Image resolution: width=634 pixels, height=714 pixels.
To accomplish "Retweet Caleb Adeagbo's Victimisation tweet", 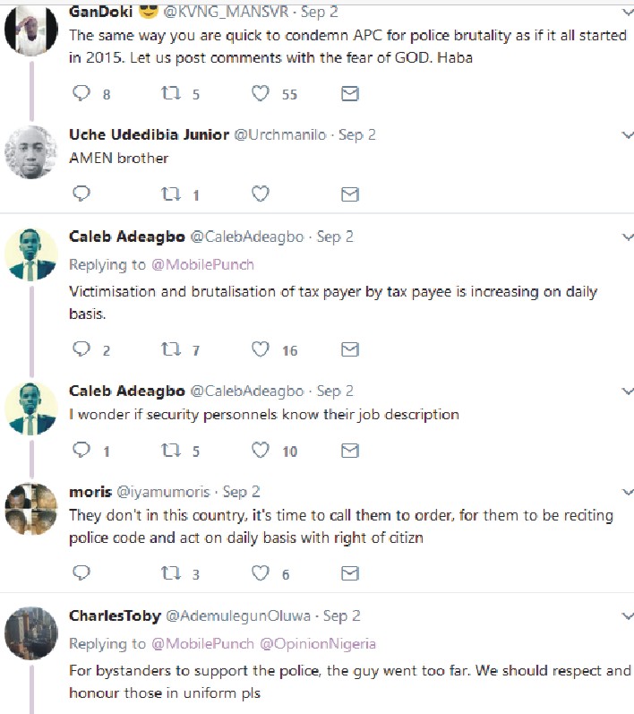I will pos(170,349).
